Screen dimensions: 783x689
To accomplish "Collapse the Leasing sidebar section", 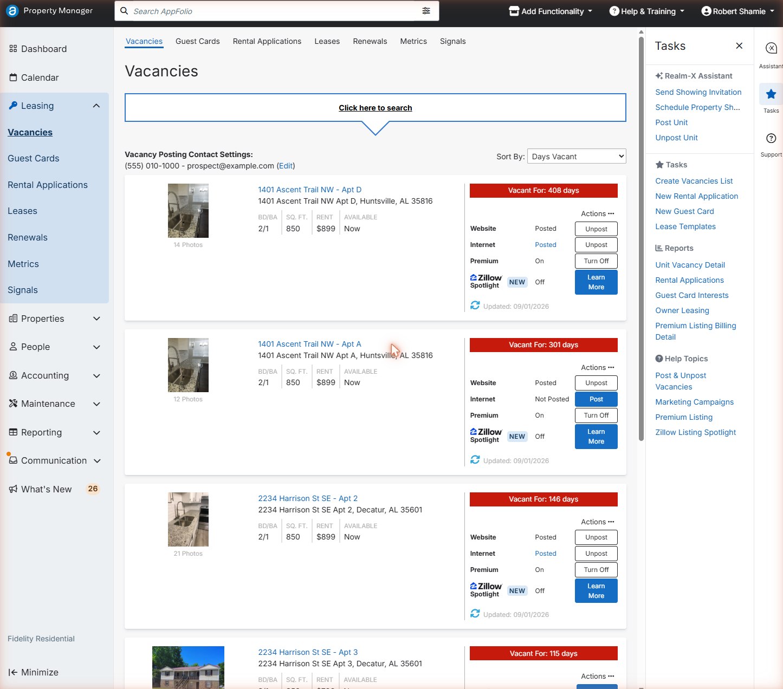I will pos(96,106).
